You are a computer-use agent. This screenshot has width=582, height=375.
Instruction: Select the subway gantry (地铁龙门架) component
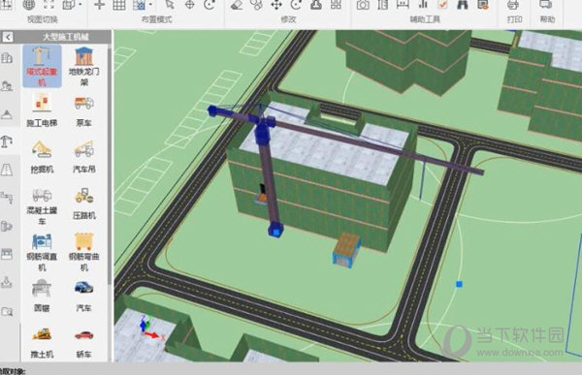pyautogui.click(x=83, y=67)
